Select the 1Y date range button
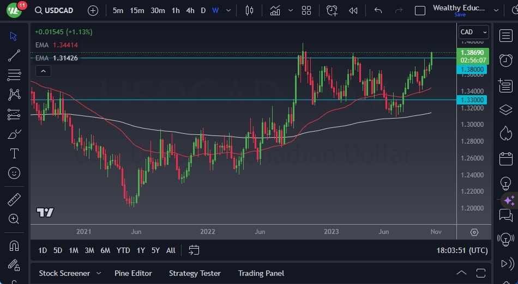The width and height of the screenshot is (518, 284). (x=141, y=250)
